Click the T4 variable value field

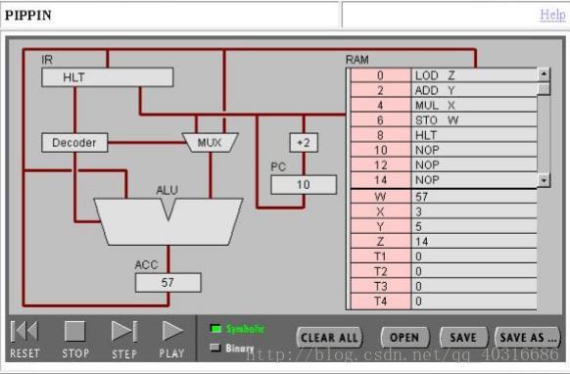point(474,302)
